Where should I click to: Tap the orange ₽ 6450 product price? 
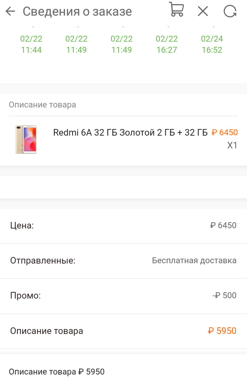point(225,133)
